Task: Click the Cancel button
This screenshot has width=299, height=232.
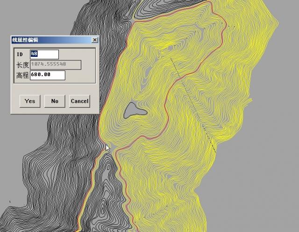Action: point(79,101)
